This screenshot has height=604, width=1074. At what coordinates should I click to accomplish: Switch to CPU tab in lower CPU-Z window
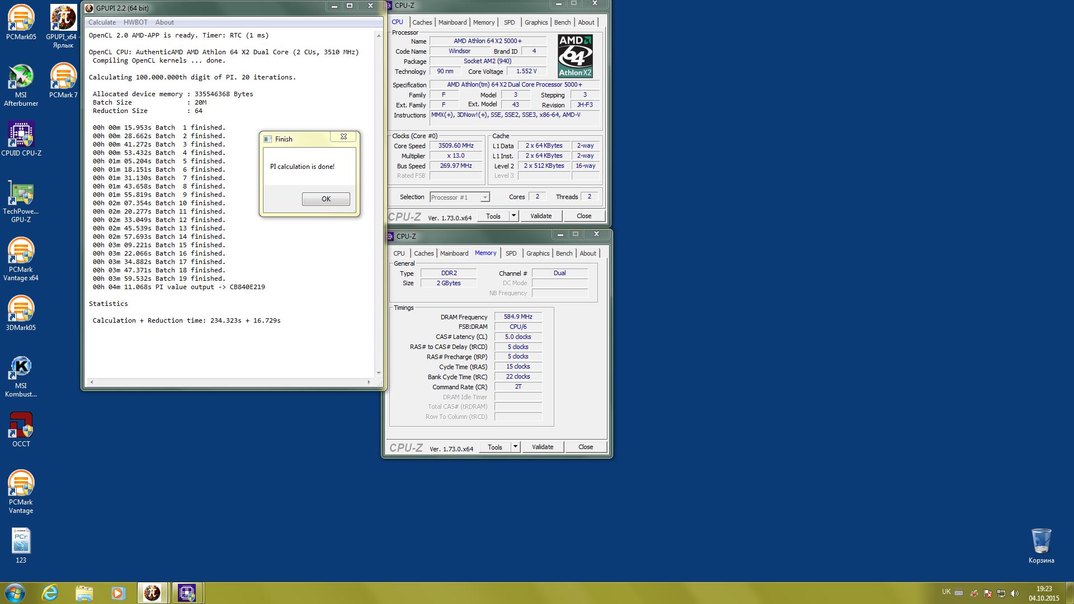pyautogui.click(x=399, y=253)
